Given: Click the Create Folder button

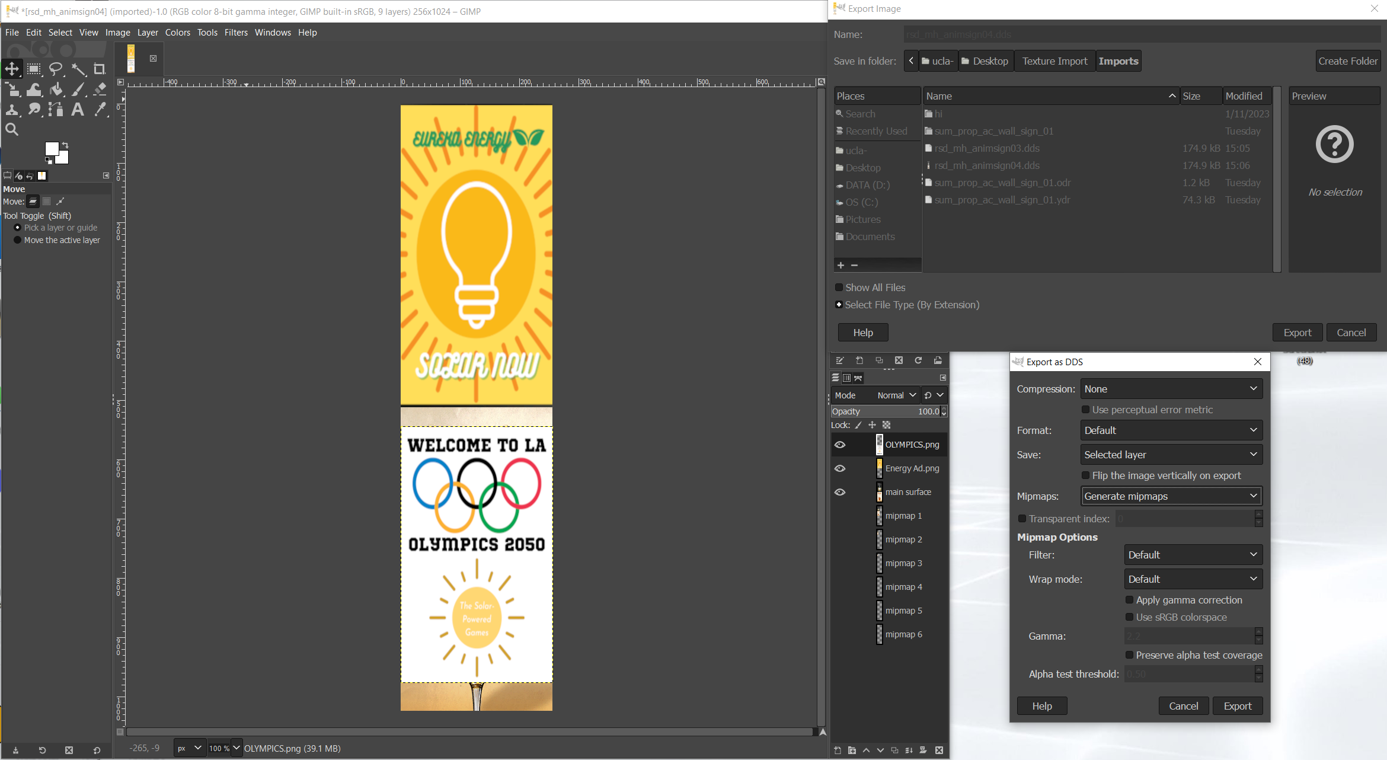Looking at the screenshot, I should (x=1347, y=61).
